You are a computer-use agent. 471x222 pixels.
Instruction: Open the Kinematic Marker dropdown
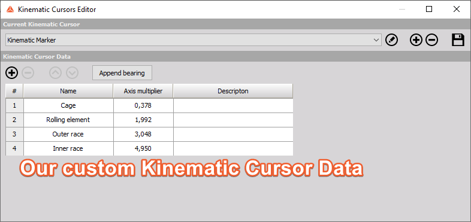[x=194, y=40]
